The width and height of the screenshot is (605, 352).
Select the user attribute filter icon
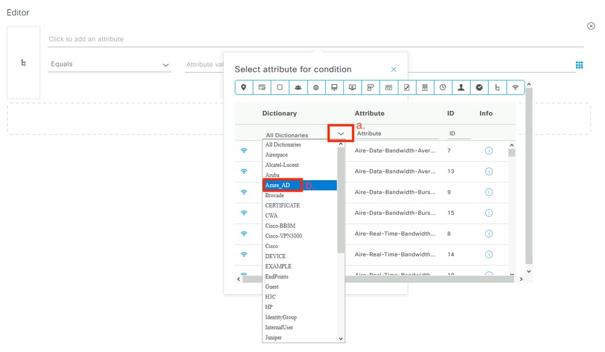[461, 87]
